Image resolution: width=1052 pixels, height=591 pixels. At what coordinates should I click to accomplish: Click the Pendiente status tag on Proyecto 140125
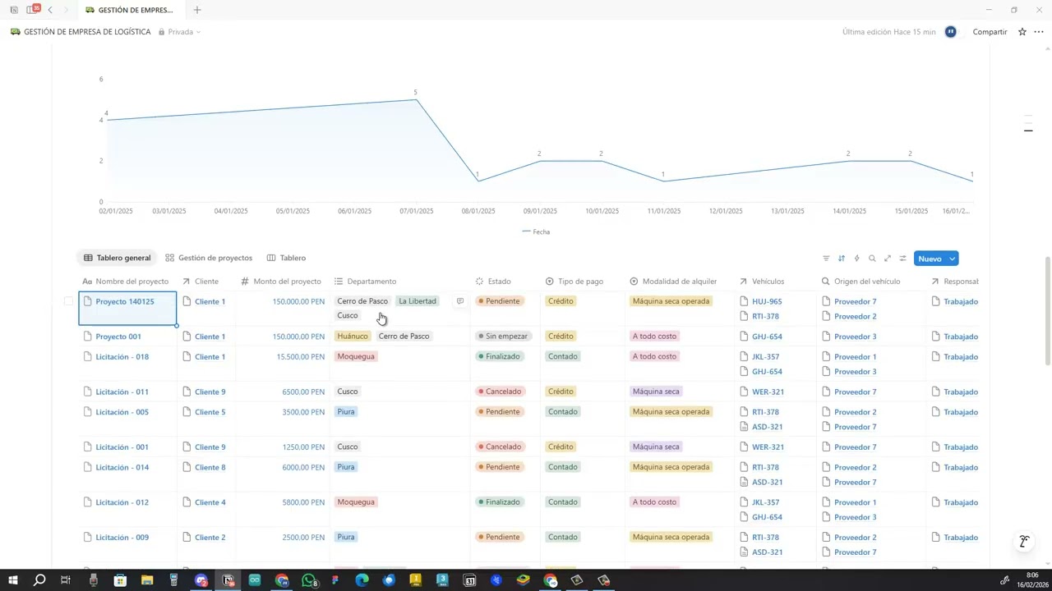tap(500, 301)
